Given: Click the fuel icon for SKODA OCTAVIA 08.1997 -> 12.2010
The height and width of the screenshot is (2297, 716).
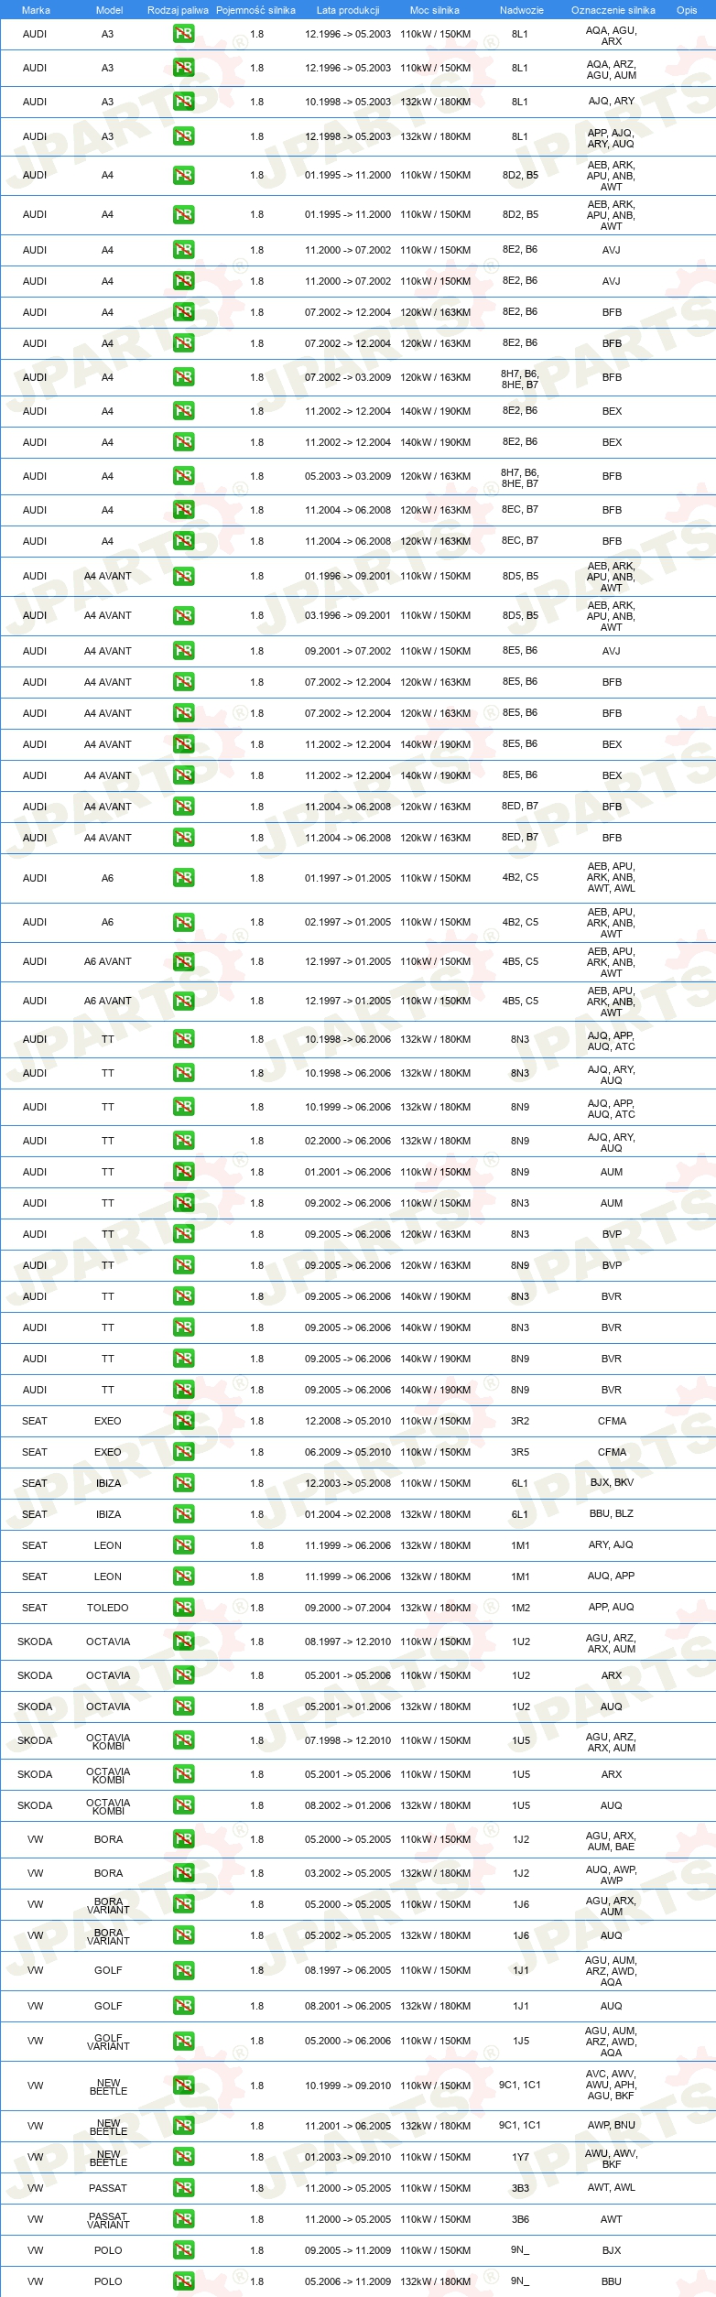Looking at the screenshot, I should tap(184, 1642).
